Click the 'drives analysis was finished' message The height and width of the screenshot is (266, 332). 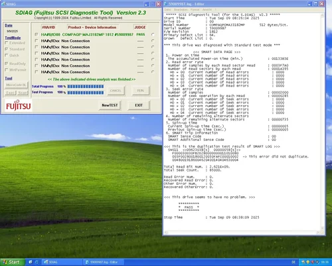click(x=92, y=79)
